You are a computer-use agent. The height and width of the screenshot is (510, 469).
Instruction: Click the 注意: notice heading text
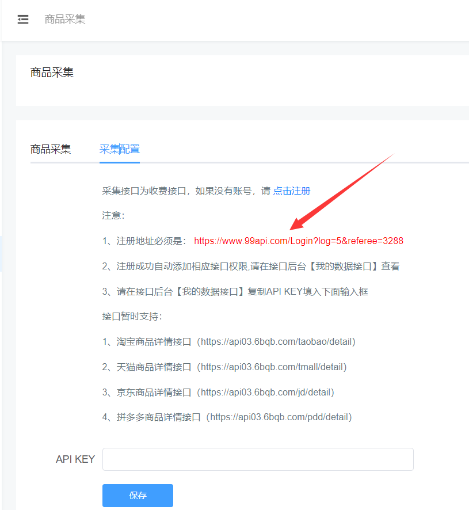coord(113,215)
